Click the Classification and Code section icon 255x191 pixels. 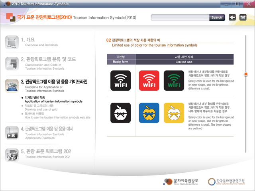12,63
